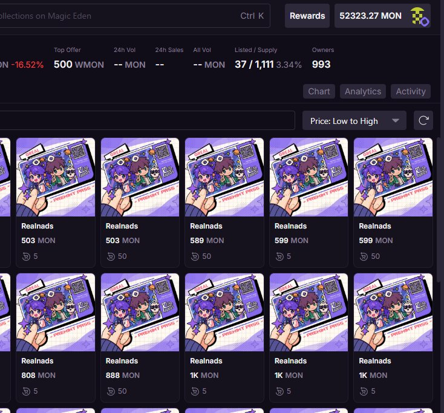Click the All Vol label
Screen dimensions: 444x413
[x=202, y=50]
